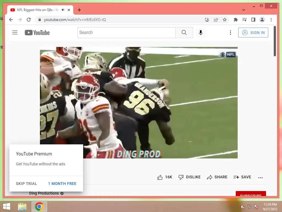Click the SHARE button
The height and width of the screenshot is (212, 282).
(x=217, y=177)
